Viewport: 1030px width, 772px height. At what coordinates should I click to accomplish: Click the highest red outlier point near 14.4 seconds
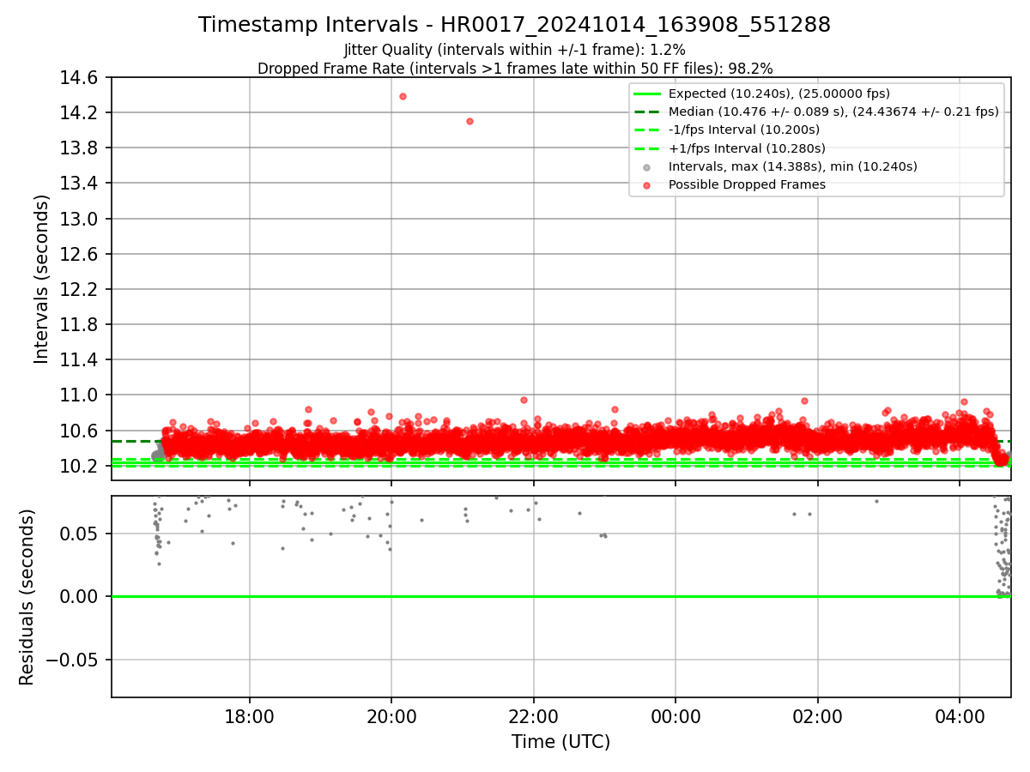tap(403, 96)
